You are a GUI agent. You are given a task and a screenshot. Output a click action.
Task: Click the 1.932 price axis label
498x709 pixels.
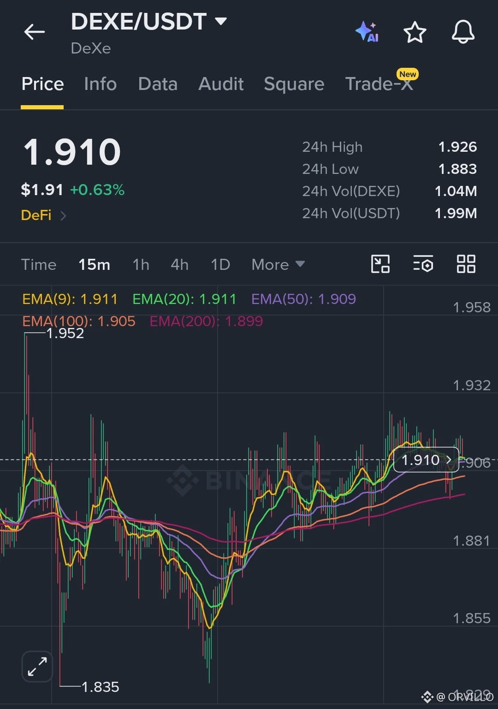pos(472,385)
